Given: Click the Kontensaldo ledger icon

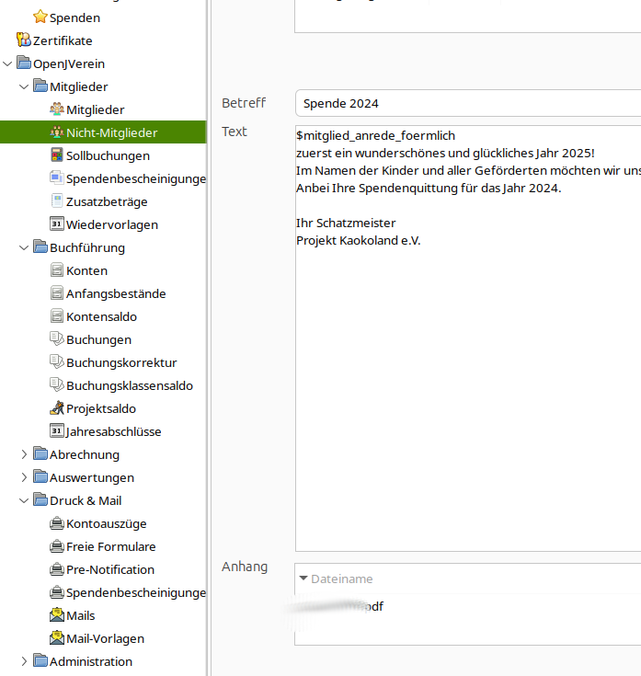Looking at the screenshot, I should [57, 316].
